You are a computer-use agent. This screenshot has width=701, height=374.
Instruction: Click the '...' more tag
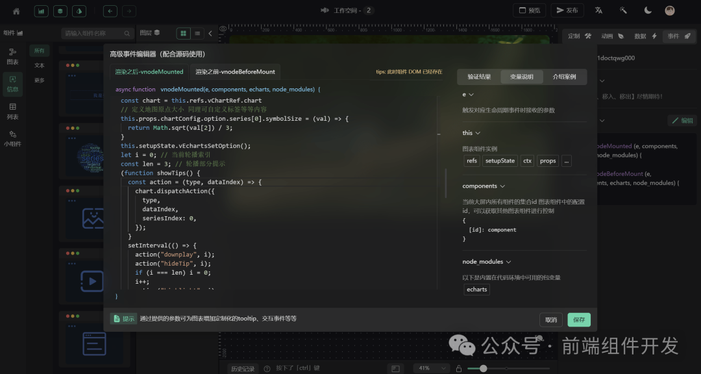(x=567, y=161)
